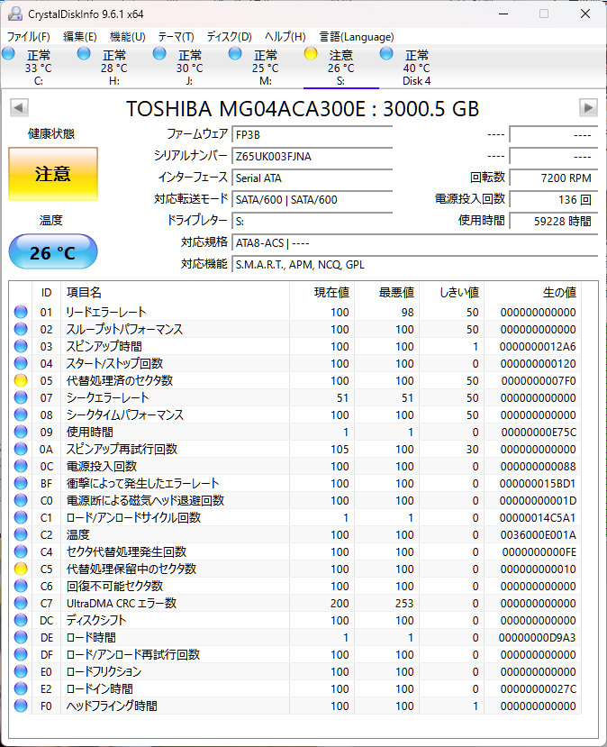Select the H: drive tab at 28 °C

click(113, 68)
